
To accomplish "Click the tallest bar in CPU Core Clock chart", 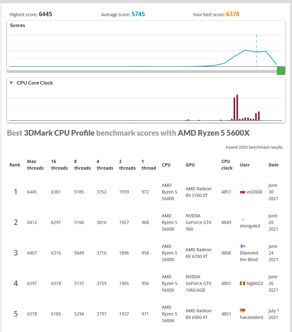I will 237,108.
